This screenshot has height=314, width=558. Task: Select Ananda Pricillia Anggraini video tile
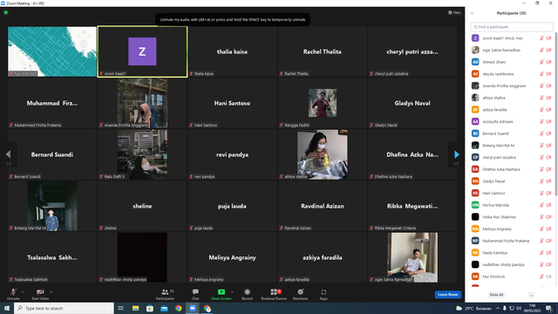pyautogui.click(x=142, y=103)
